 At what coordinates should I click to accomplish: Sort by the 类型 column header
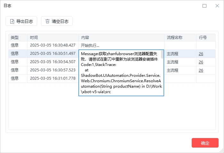pos(15,38)
